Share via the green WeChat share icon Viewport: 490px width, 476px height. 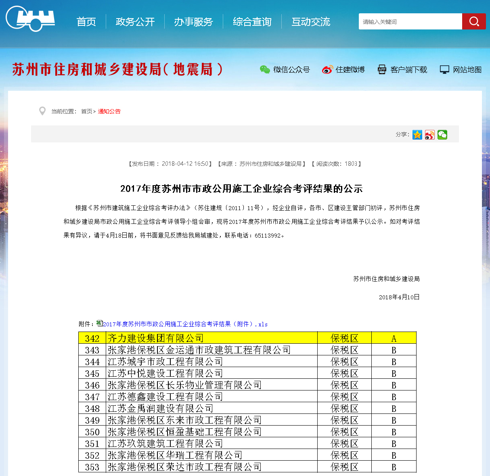click(442, 135)
